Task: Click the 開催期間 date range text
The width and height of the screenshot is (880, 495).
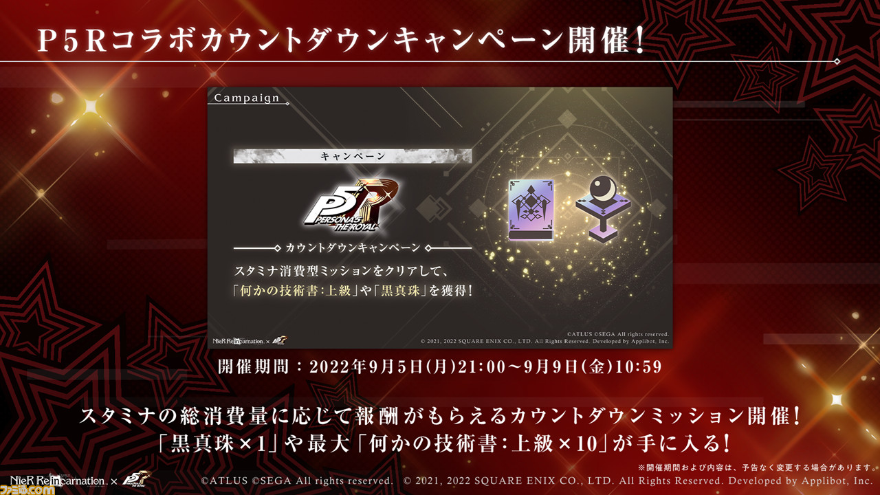Action: [440, 366]
